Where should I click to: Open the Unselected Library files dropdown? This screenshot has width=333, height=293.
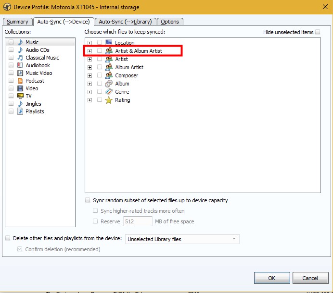[182, 239]
